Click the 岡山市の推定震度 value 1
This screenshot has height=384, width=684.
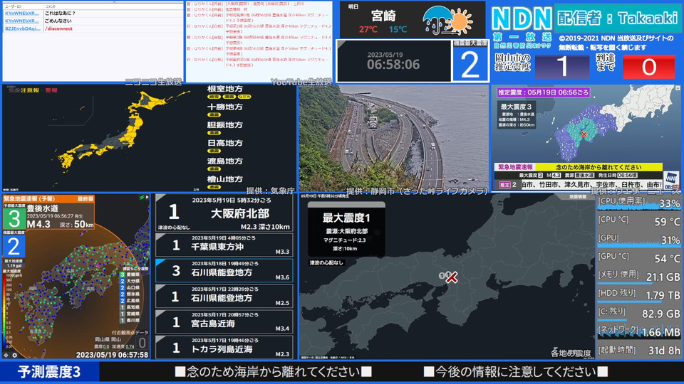(562, 67)
